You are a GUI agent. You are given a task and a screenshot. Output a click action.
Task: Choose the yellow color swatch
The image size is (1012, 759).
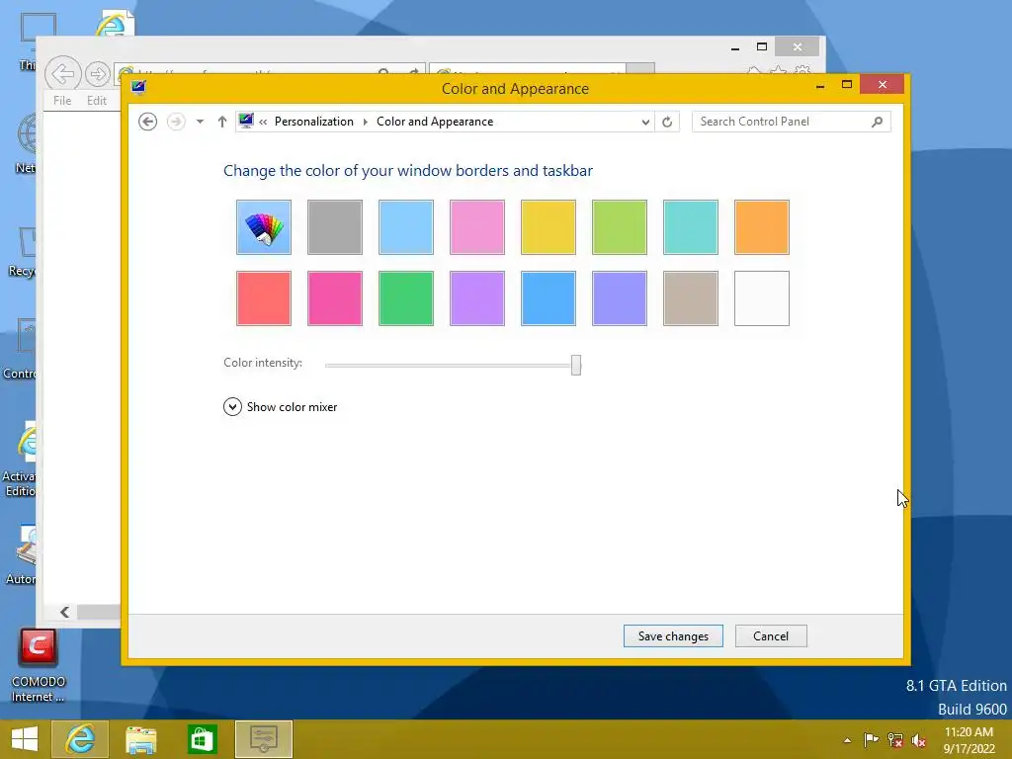click(548, 227)
